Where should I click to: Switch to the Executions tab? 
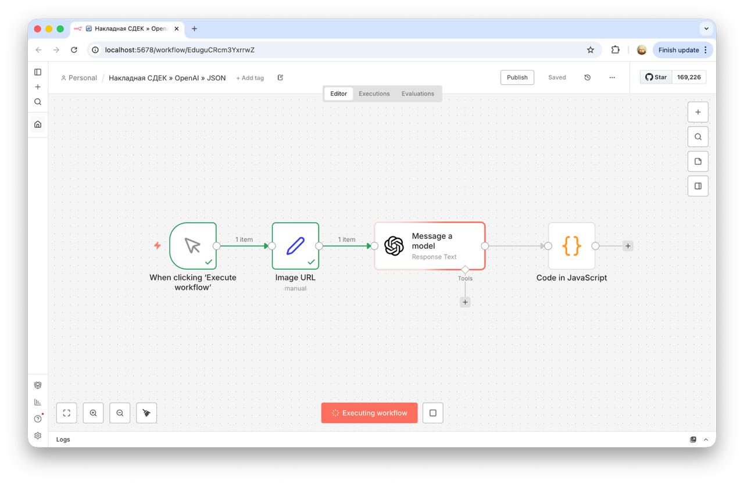coord(374,94)
